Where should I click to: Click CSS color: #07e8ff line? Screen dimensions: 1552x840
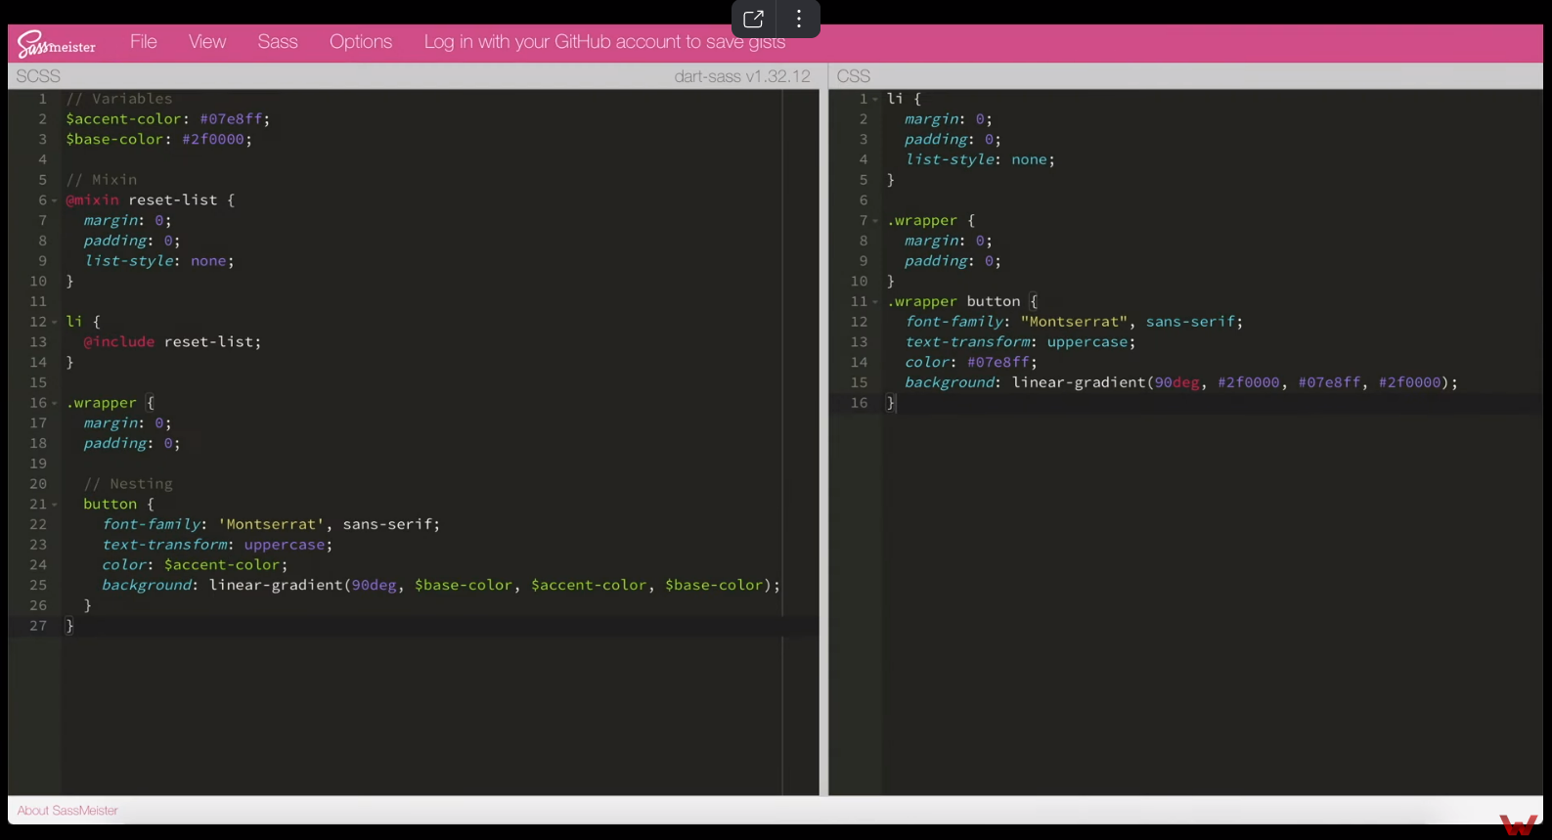[x=971, y=363]
